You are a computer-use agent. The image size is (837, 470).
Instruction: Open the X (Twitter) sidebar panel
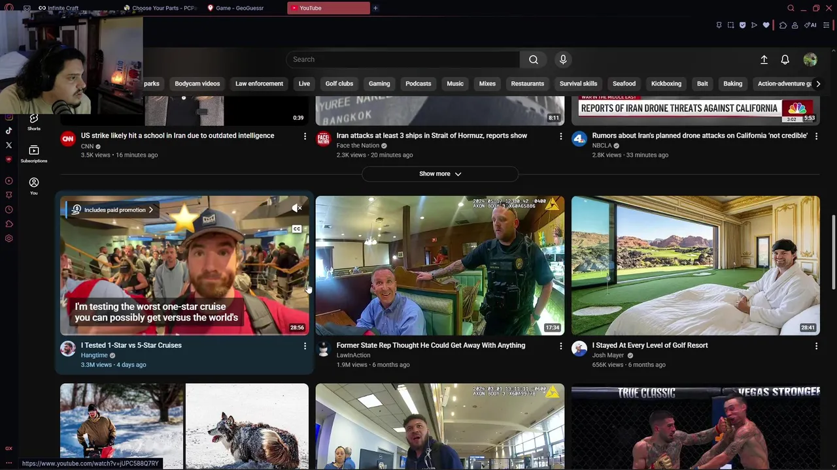coord(9,145)
